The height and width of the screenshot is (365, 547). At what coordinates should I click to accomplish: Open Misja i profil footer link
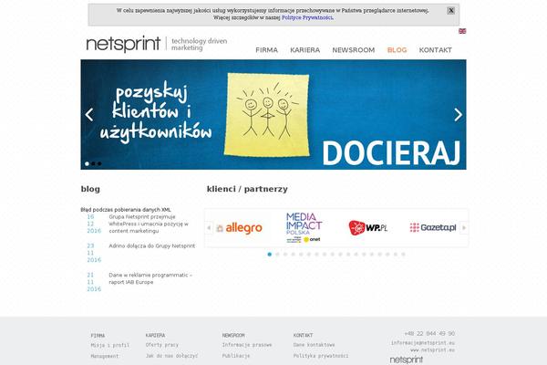pos(110,345)
